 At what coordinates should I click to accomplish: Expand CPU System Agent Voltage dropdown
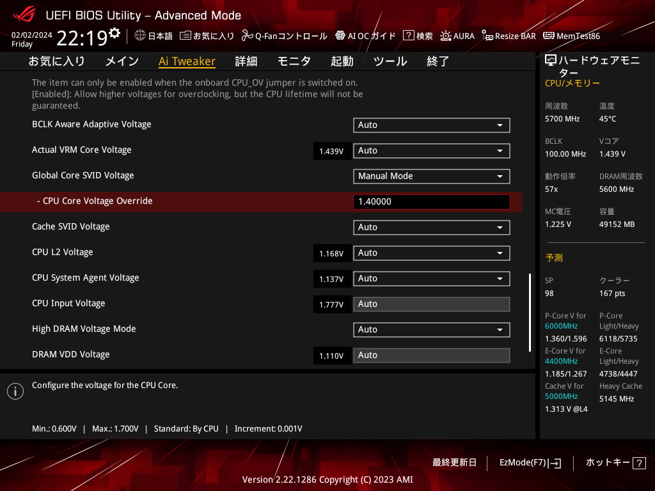432,279
